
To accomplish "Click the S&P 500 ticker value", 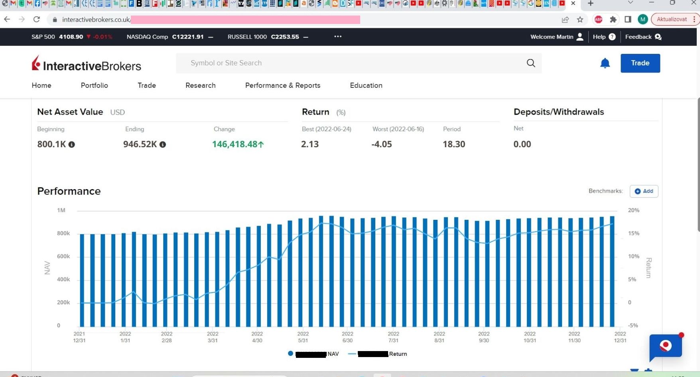I will 71,37.
